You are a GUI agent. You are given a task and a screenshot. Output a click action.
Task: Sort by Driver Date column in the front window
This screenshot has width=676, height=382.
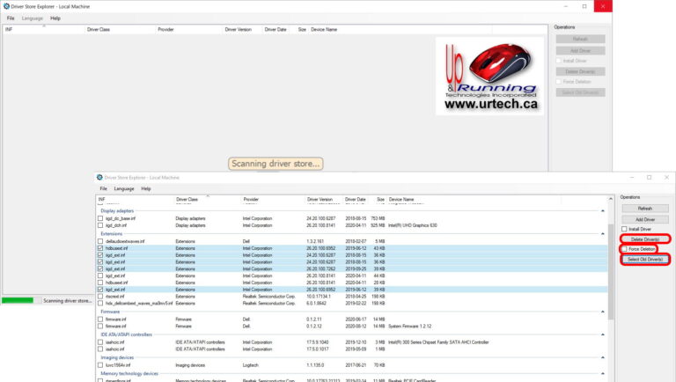356,200
